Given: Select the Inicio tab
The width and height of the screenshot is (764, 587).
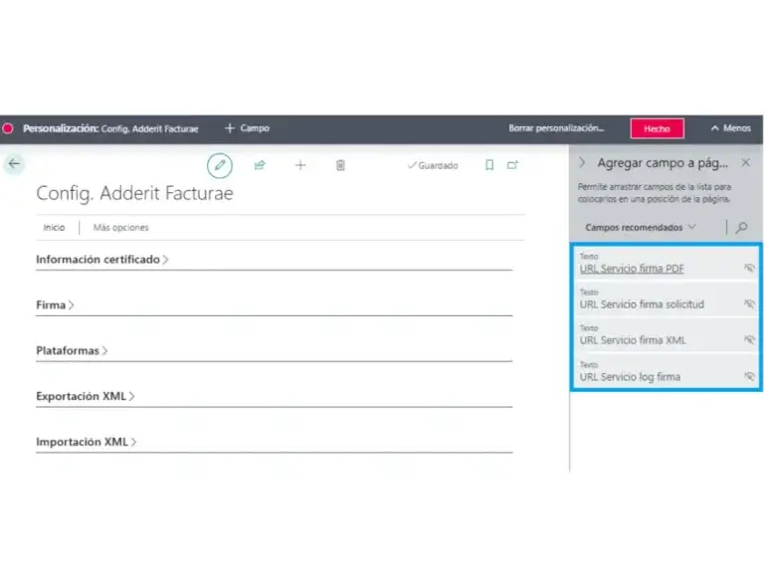Looking at the screenshot, I should click(54, 228).
